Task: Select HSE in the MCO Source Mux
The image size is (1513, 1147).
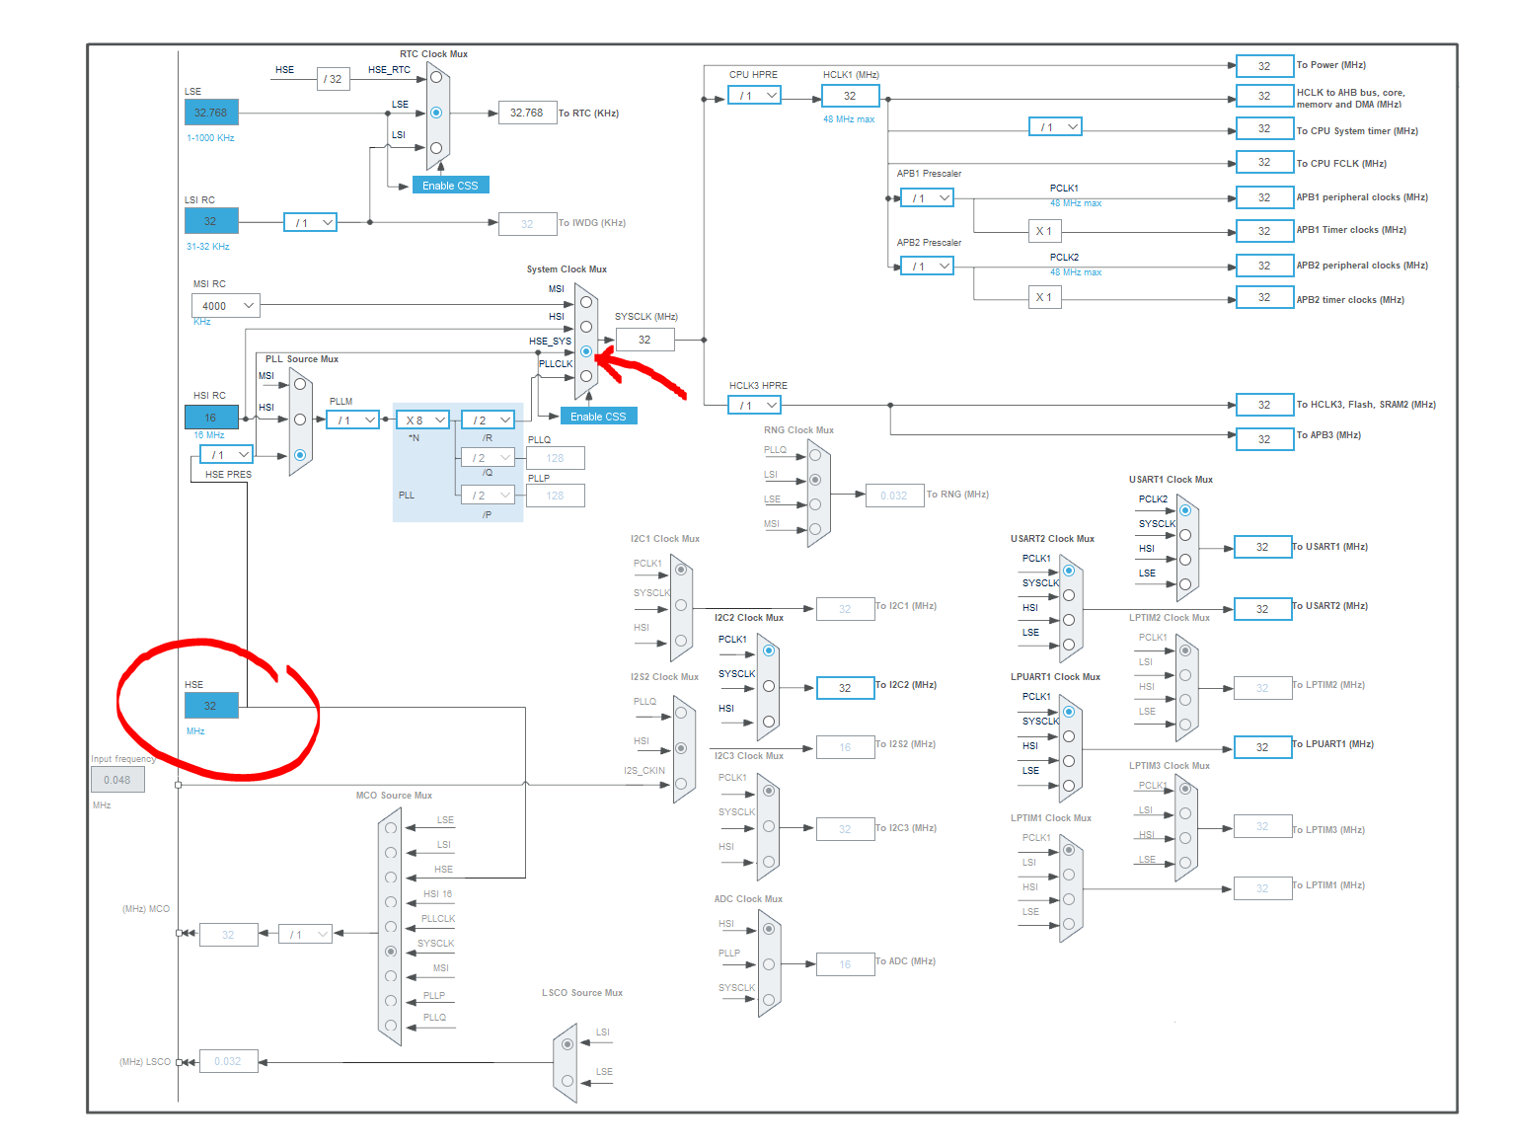Action: click(x=391, y=875)
